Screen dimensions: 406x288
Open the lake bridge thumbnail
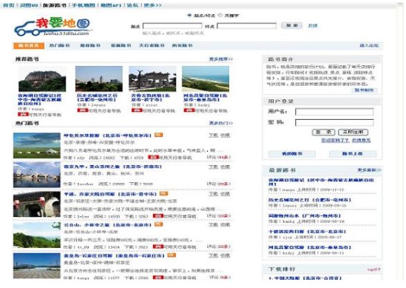(37, 175)
